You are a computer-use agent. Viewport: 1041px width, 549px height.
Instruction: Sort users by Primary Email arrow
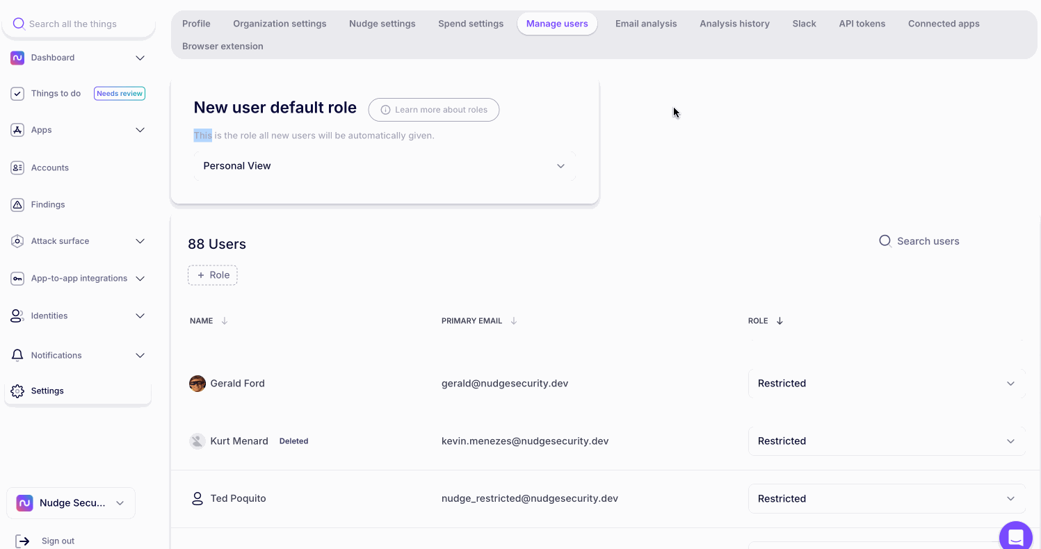point(514,321)
